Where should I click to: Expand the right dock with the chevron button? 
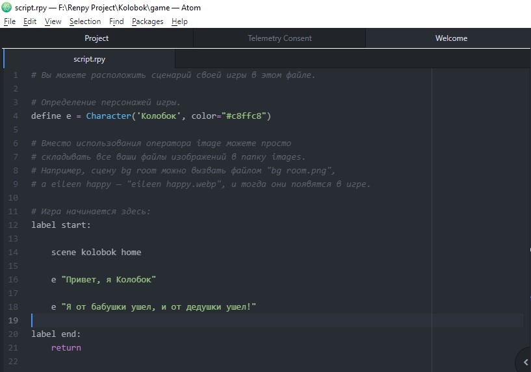coord(525,362)
